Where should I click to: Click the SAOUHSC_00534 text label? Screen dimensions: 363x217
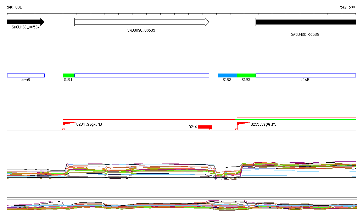26,27
